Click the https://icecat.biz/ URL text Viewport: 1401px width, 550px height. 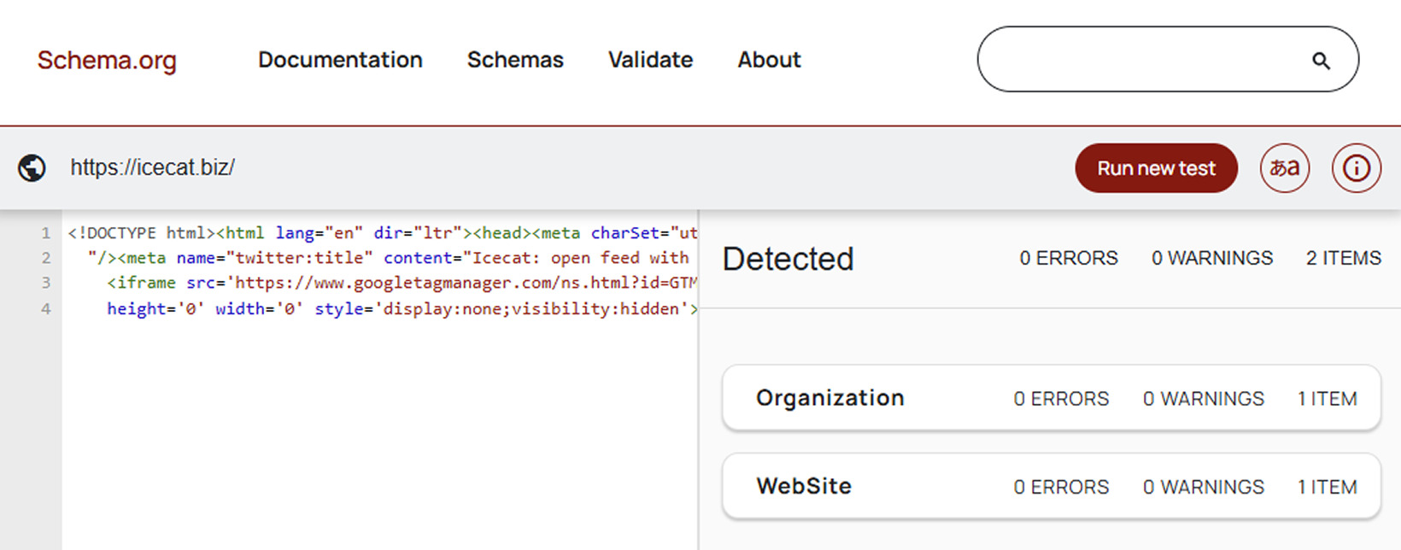(x=152, y=167)
